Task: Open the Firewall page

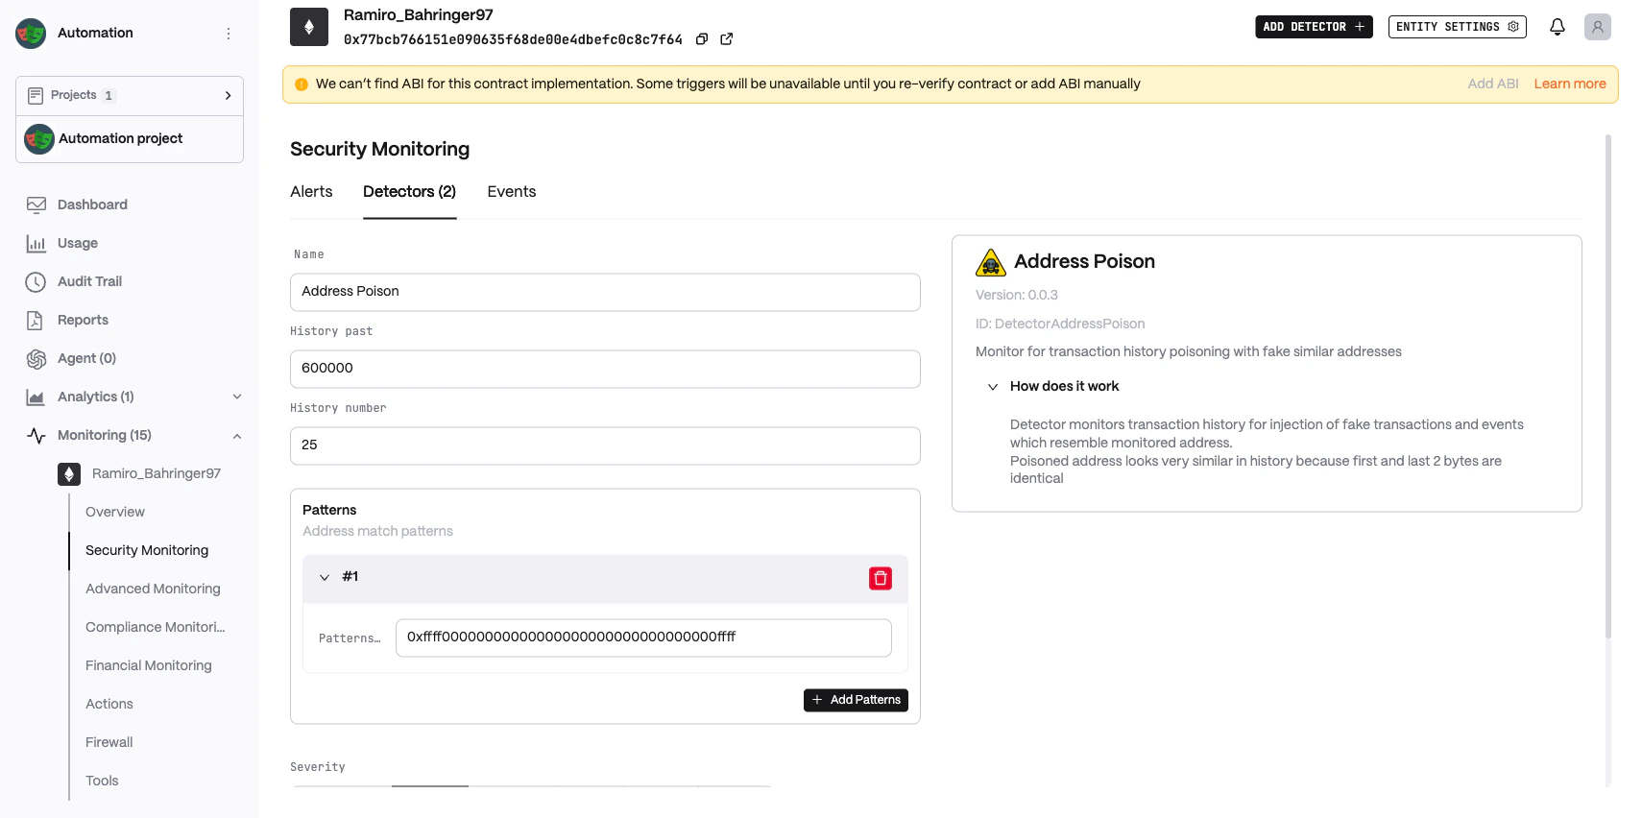Action: [x=109, y=742]
